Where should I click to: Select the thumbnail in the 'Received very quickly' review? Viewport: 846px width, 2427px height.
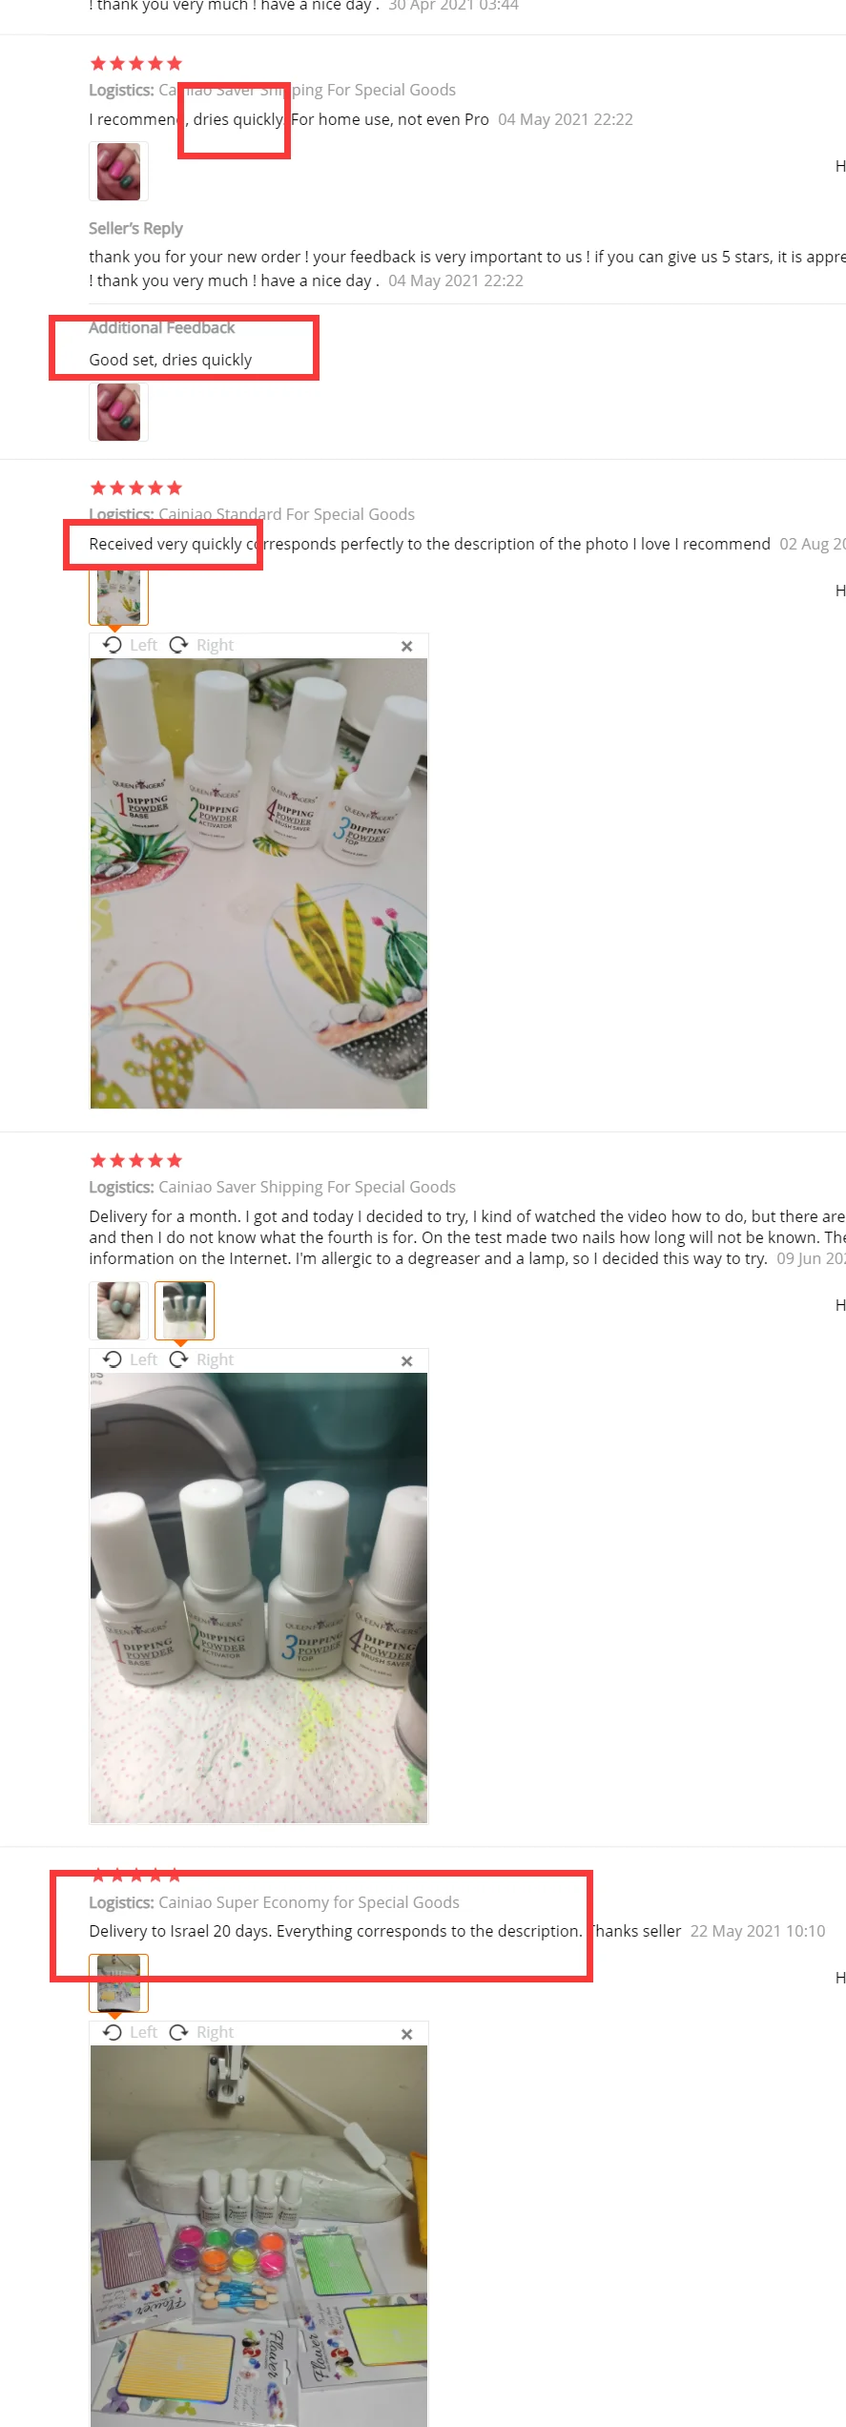click(x=118, y=595)
